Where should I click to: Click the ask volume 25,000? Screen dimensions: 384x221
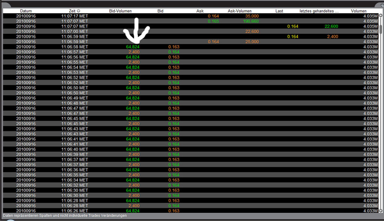252,42
